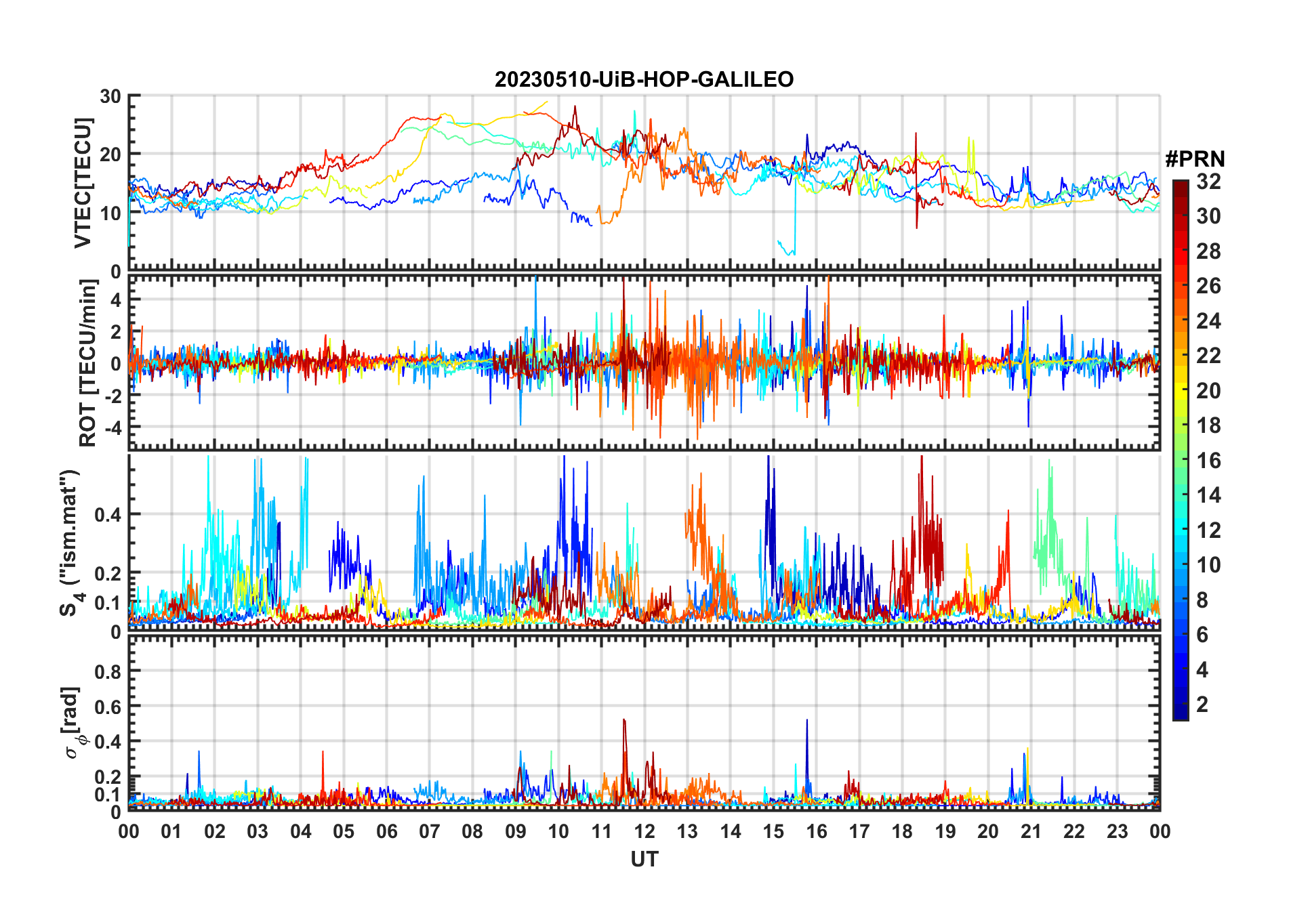Select the ROT [TECU/min] y-axis label
Viewport: 1289px width, 901px height.
pos(88,363)
